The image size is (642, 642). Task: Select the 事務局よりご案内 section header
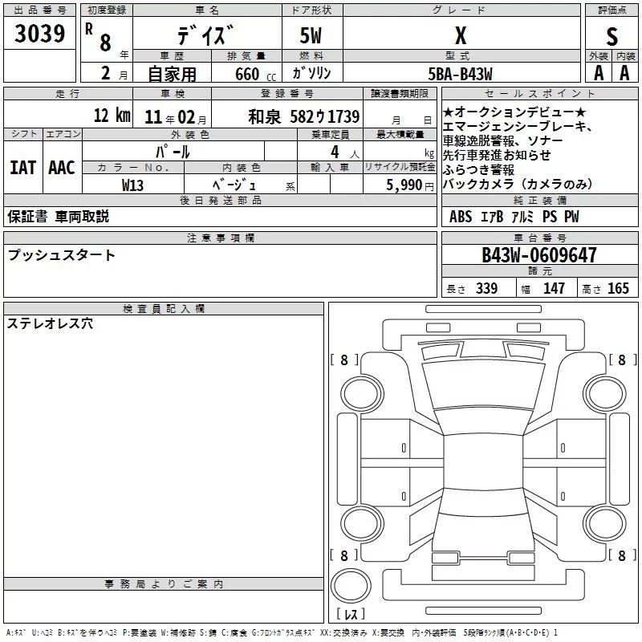[x=164, y=584]
